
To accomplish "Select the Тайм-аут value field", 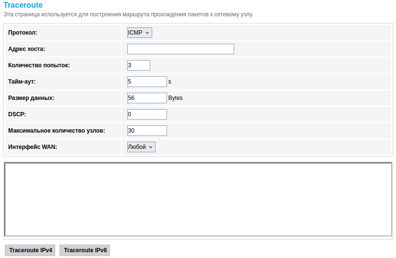I will point(147,82).
